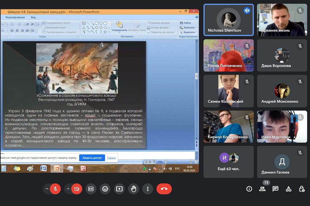Turn on the camera
This screenshot has height=206, width=310.
[x=77, y=189]
